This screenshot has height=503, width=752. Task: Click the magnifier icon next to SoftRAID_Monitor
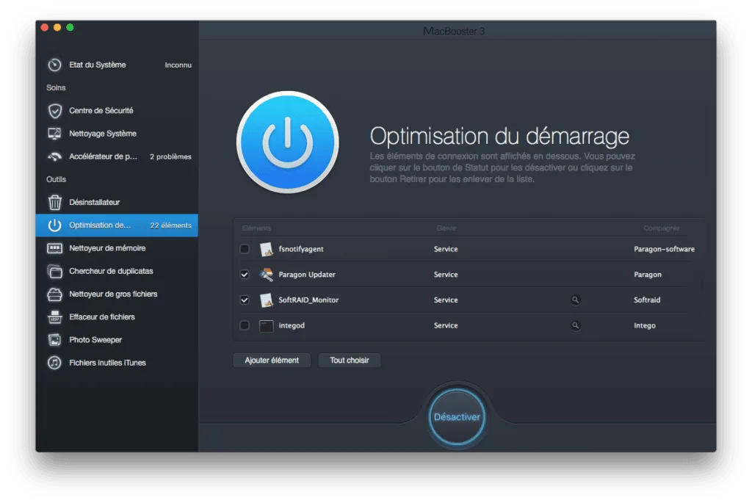coord(575,300)
